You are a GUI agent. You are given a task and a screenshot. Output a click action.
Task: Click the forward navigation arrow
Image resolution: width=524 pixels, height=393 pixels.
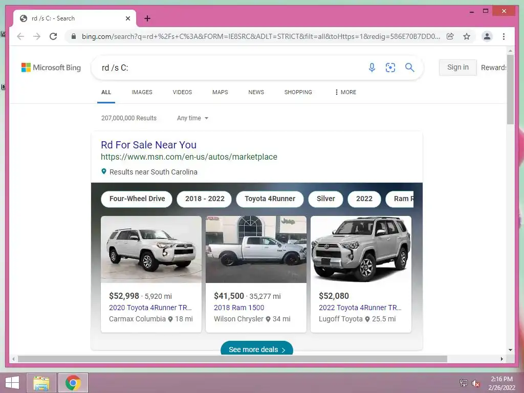pyautogui.click(x=37, y=36)
